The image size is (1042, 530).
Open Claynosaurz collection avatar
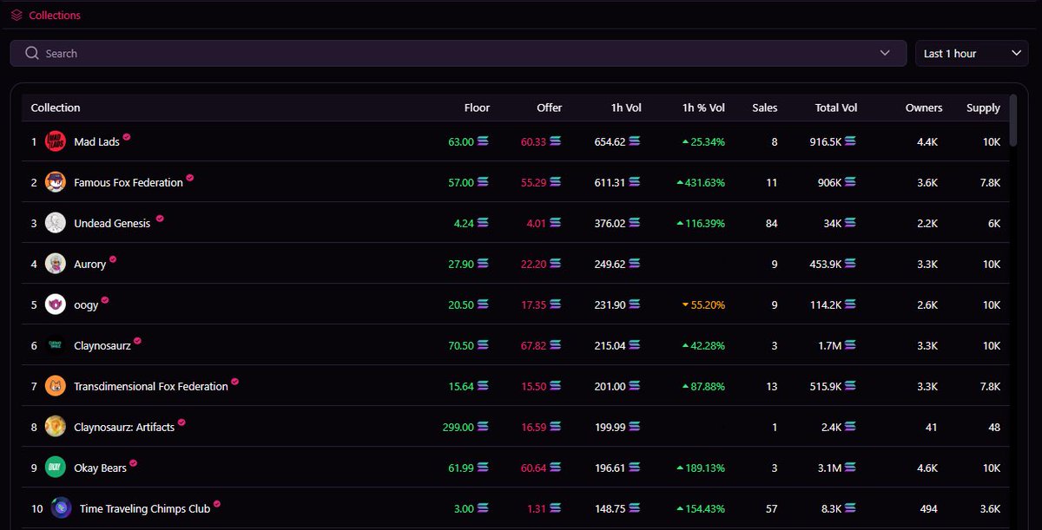click(56, 345)
